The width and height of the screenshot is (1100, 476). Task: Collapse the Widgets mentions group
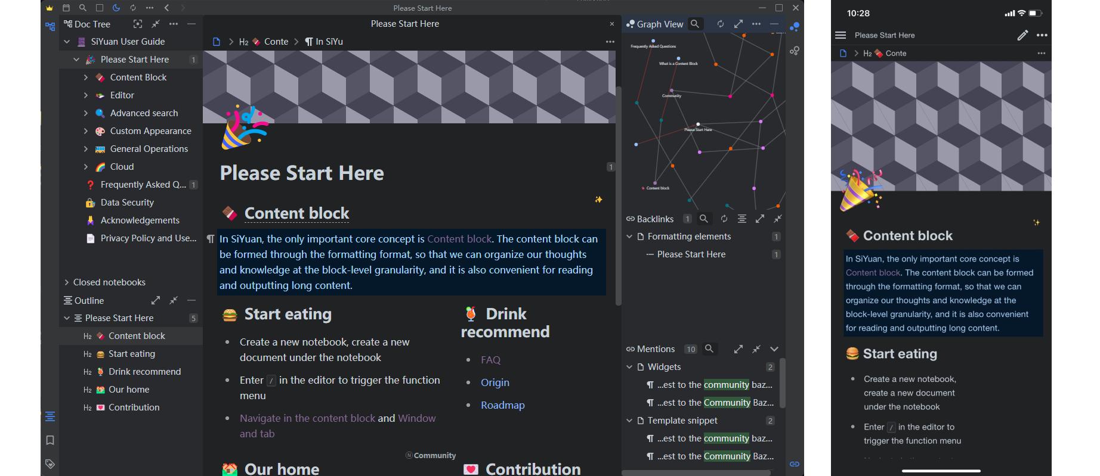629,367
